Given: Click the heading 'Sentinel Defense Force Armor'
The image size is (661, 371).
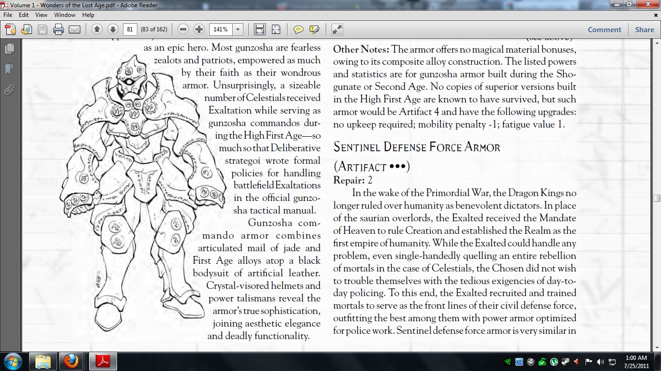Looking at the screenshot, I should pos(417,147).
